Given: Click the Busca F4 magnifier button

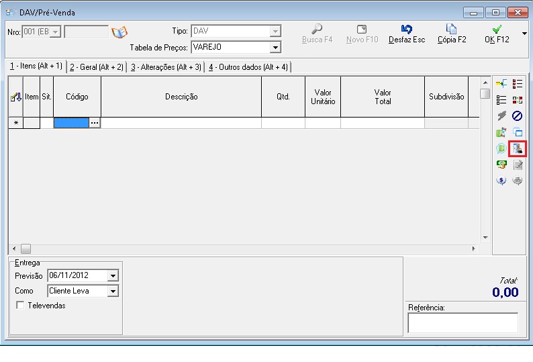Looking at the screenshot, I should click(x=317, y=34).
